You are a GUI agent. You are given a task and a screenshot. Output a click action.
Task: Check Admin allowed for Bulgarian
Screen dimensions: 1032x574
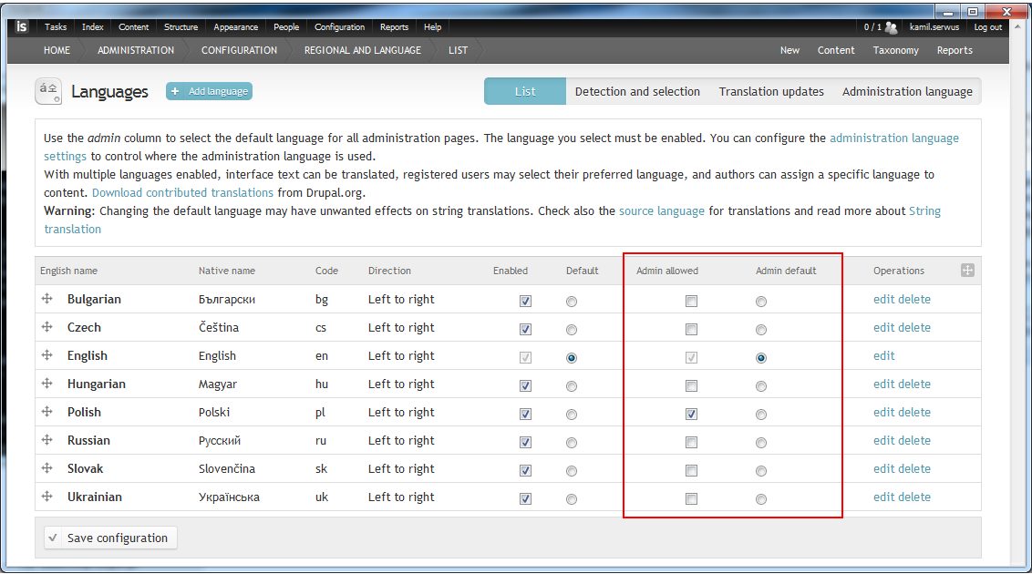click(691, 302)
